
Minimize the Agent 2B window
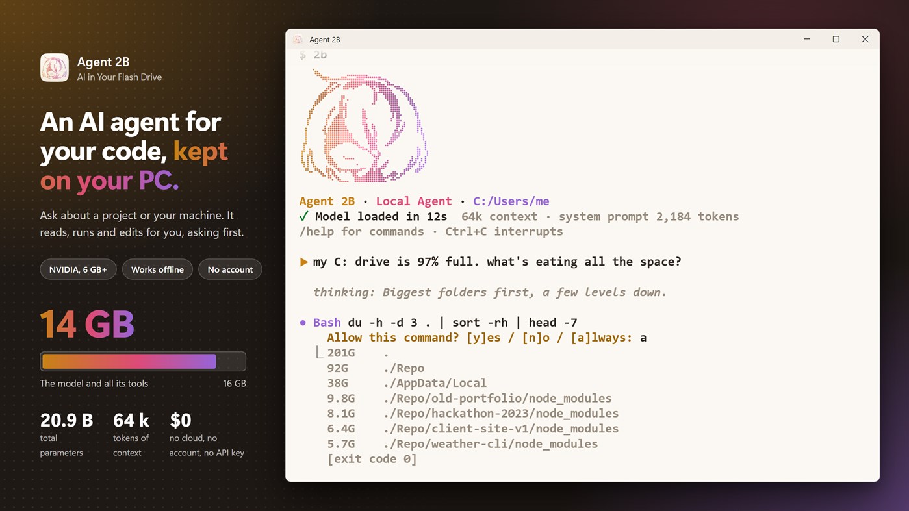(x=807, y=39)
